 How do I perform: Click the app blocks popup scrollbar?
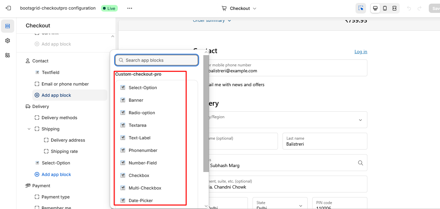pos(206,113)
